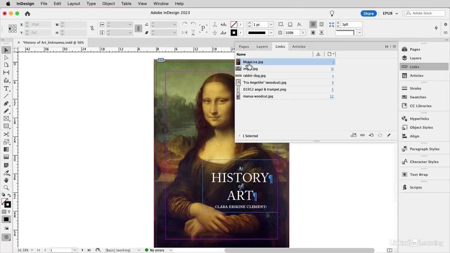Toggle Normal view mode button
The image size is (450, 253).
click(x=6, y=238)
